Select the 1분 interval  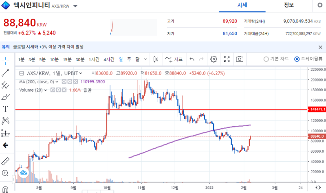click(x=21, y=59)
